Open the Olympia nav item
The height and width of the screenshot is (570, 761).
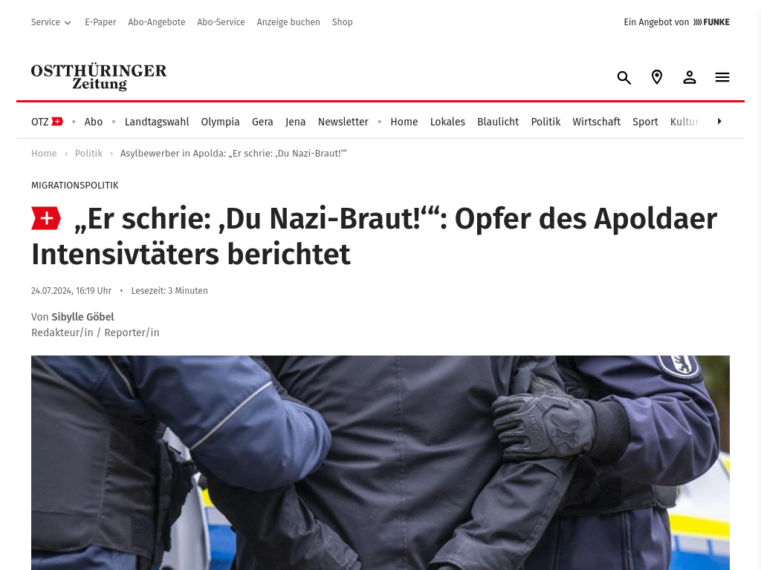[220, 122]
